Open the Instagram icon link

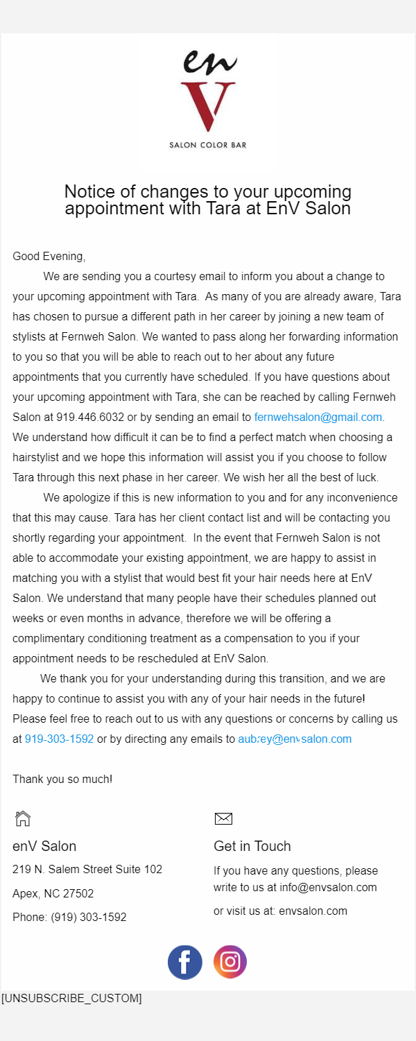pyautogui.click(x=230, y=963)
